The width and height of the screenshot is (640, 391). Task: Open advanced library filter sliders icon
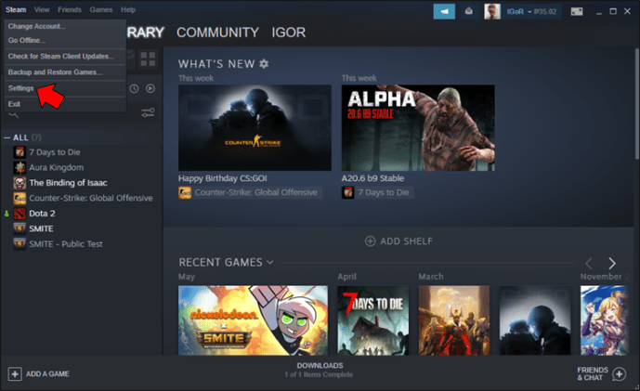148,112
